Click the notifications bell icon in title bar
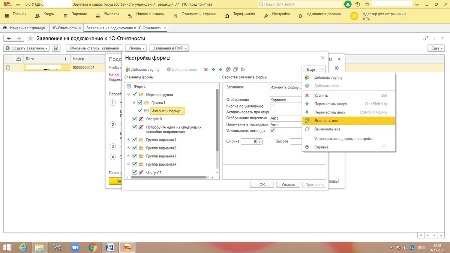This screenshot has width=450, height=253. (348, 4)
